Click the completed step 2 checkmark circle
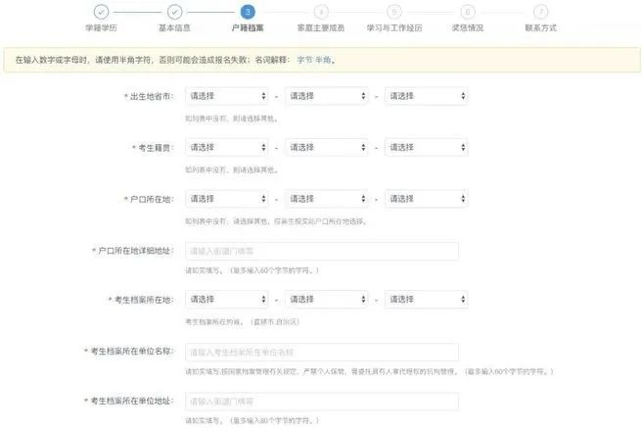 pos(175,12)
